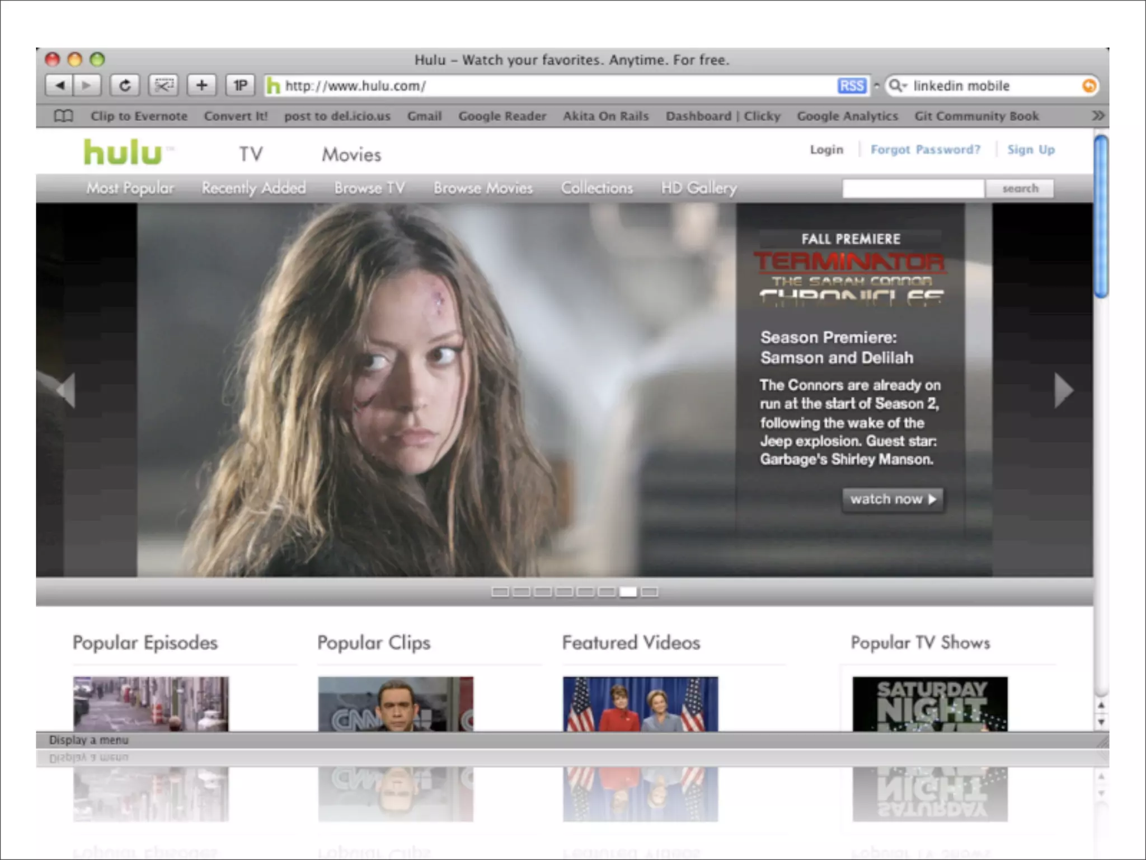The height and width of the screenshot is (860, 1146).
Task: Open search engine dropdown in search field
Action: [x=898, y=86]
